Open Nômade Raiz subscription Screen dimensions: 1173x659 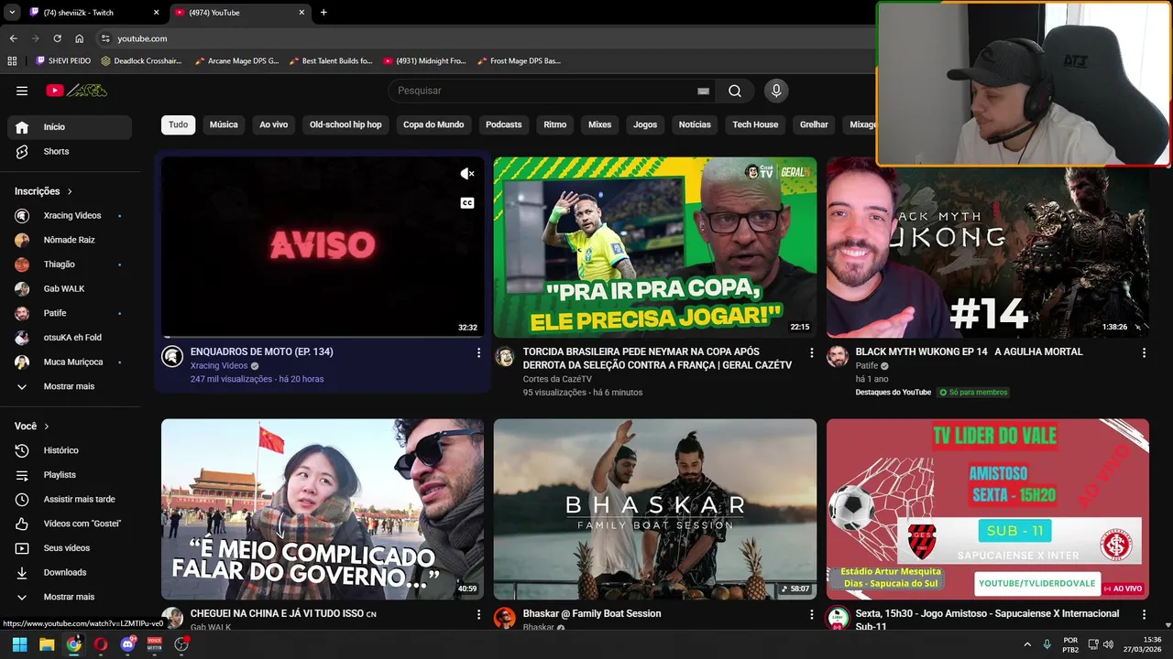click(x=70, y=240)
